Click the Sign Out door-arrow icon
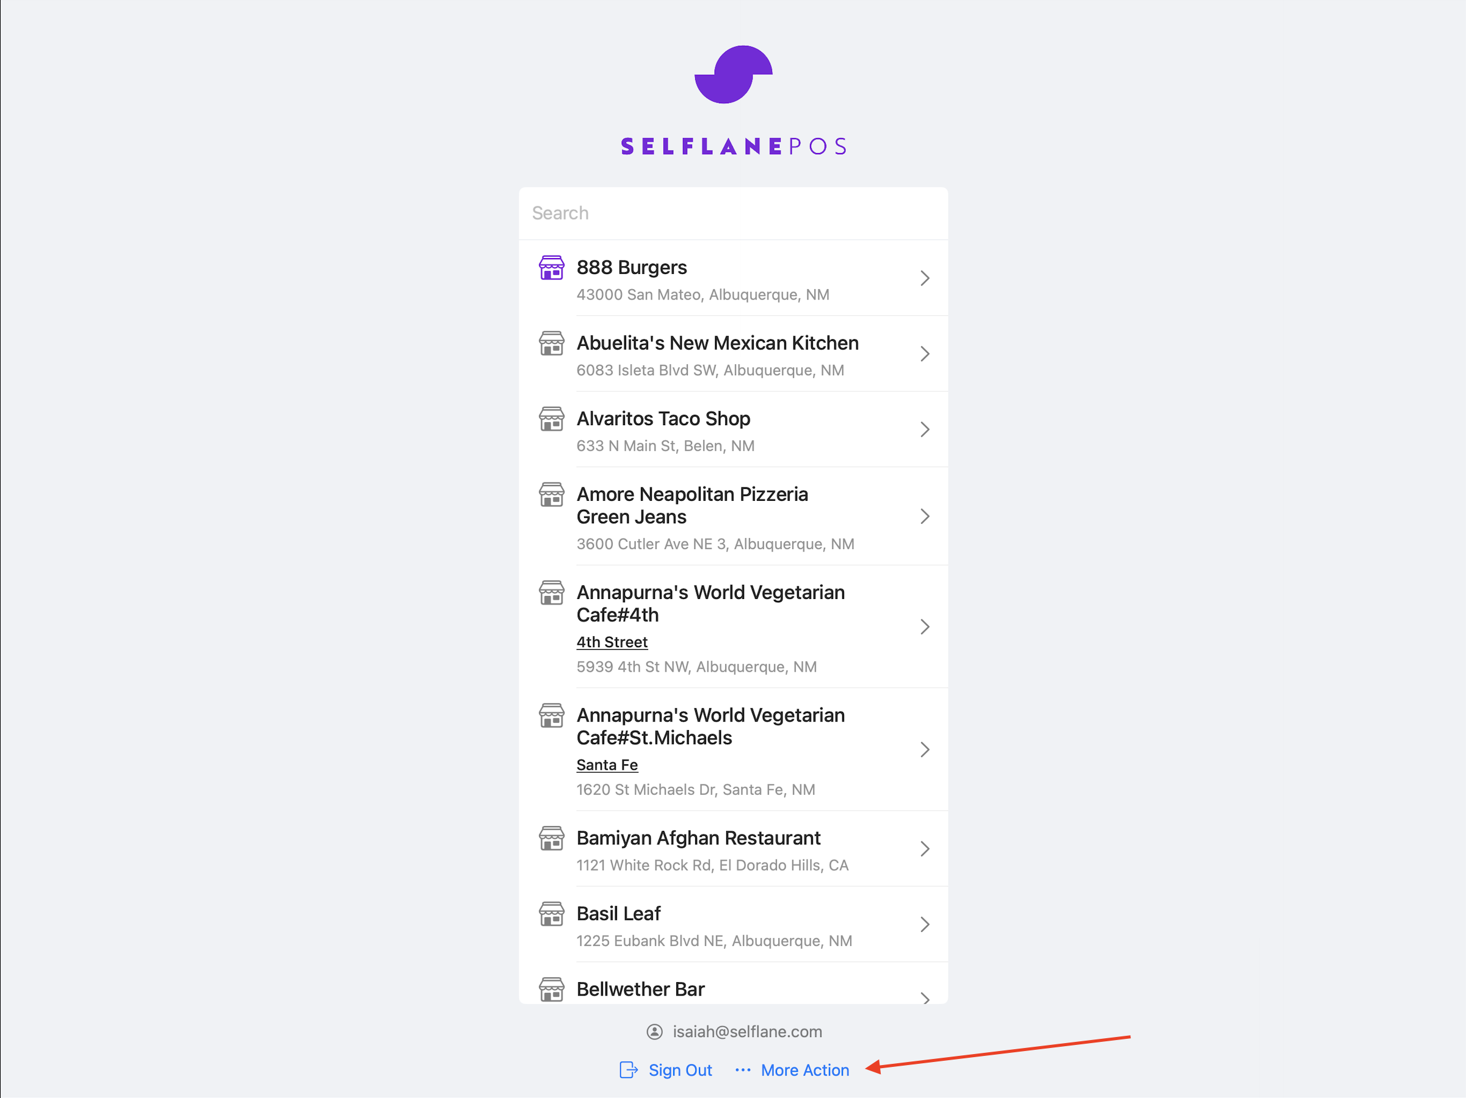The height and width of the screenshot is (1098, 1466). pyautogui.click(x=628, y=1070)
